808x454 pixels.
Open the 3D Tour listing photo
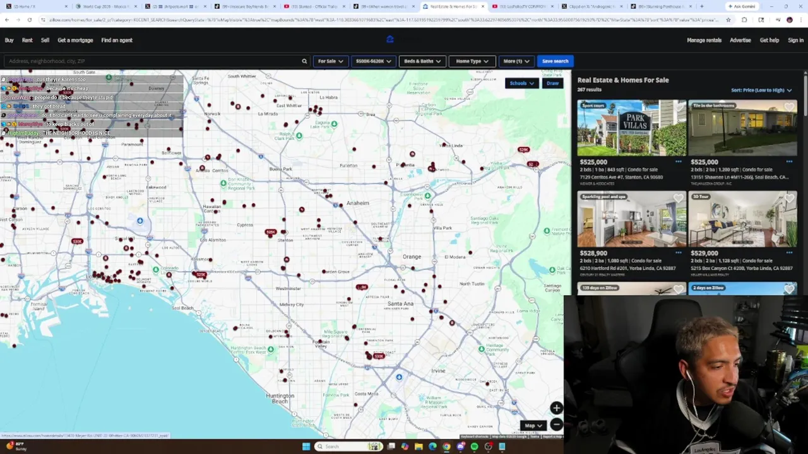tap(742, 219)
